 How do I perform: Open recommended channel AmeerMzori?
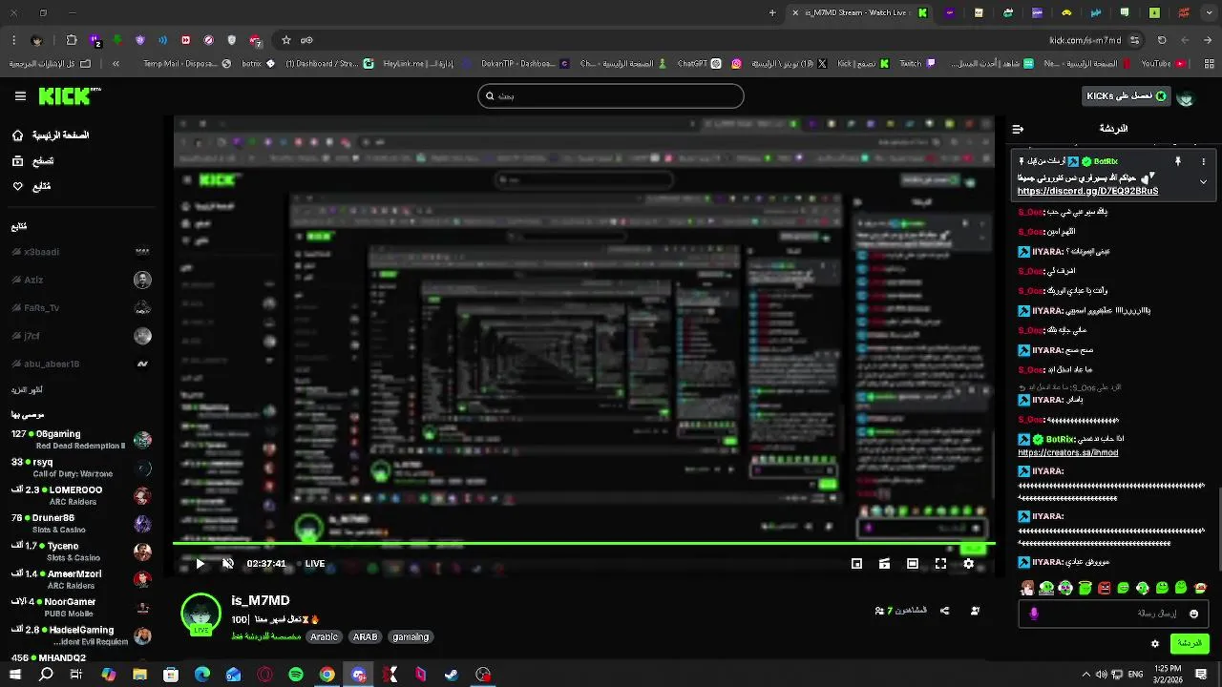coord(81,579)
